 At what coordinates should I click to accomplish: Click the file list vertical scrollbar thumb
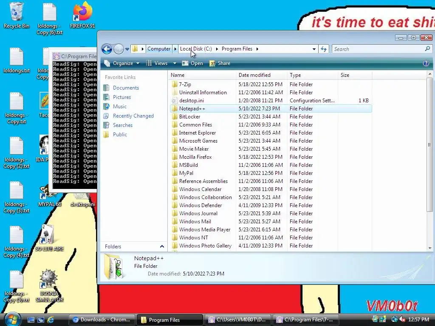429,144
